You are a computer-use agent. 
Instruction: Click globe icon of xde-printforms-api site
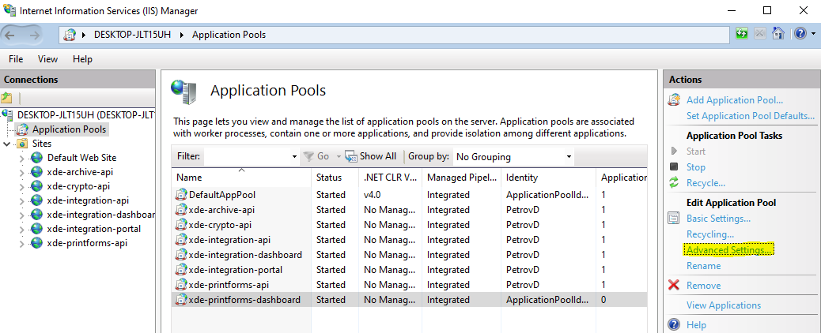click(36, 243)
